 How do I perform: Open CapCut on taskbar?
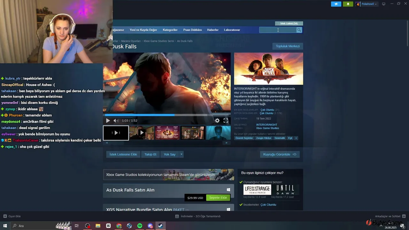pyautogui.click(x=108, y=226)
